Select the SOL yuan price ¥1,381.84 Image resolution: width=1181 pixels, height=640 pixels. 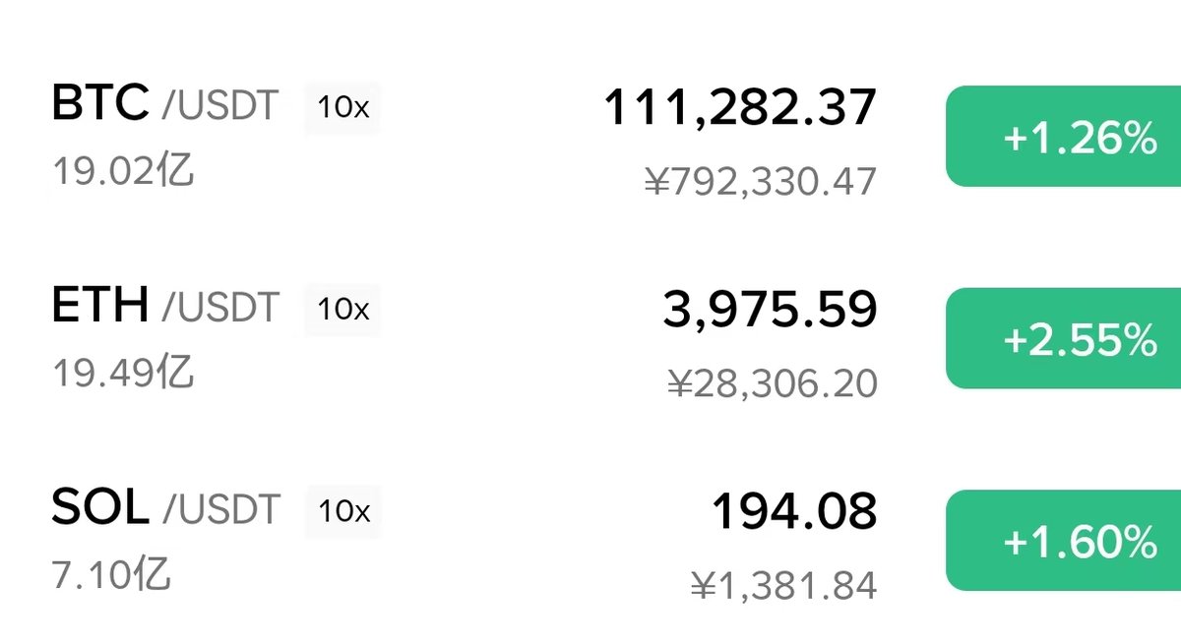(x=782, y=586)
